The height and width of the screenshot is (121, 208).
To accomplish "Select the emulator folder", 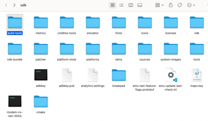I will pyautogui.click(x=93, y=22).
